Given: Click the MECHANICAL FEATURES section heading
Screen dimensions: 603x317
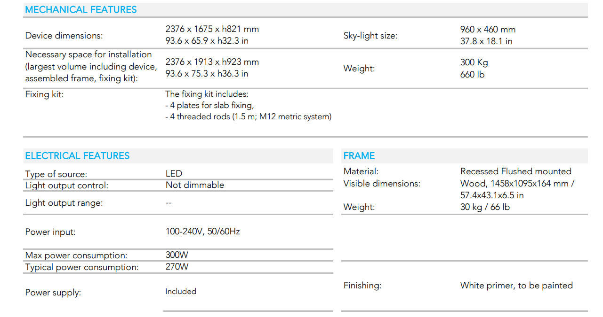Looking at the screenshot, I should coord(81,10).
